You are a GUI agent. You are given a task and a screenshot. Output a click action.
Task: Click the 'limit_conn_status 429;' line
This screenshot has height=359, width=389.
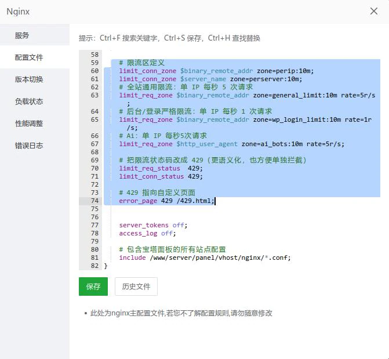(x=161, y=176)
